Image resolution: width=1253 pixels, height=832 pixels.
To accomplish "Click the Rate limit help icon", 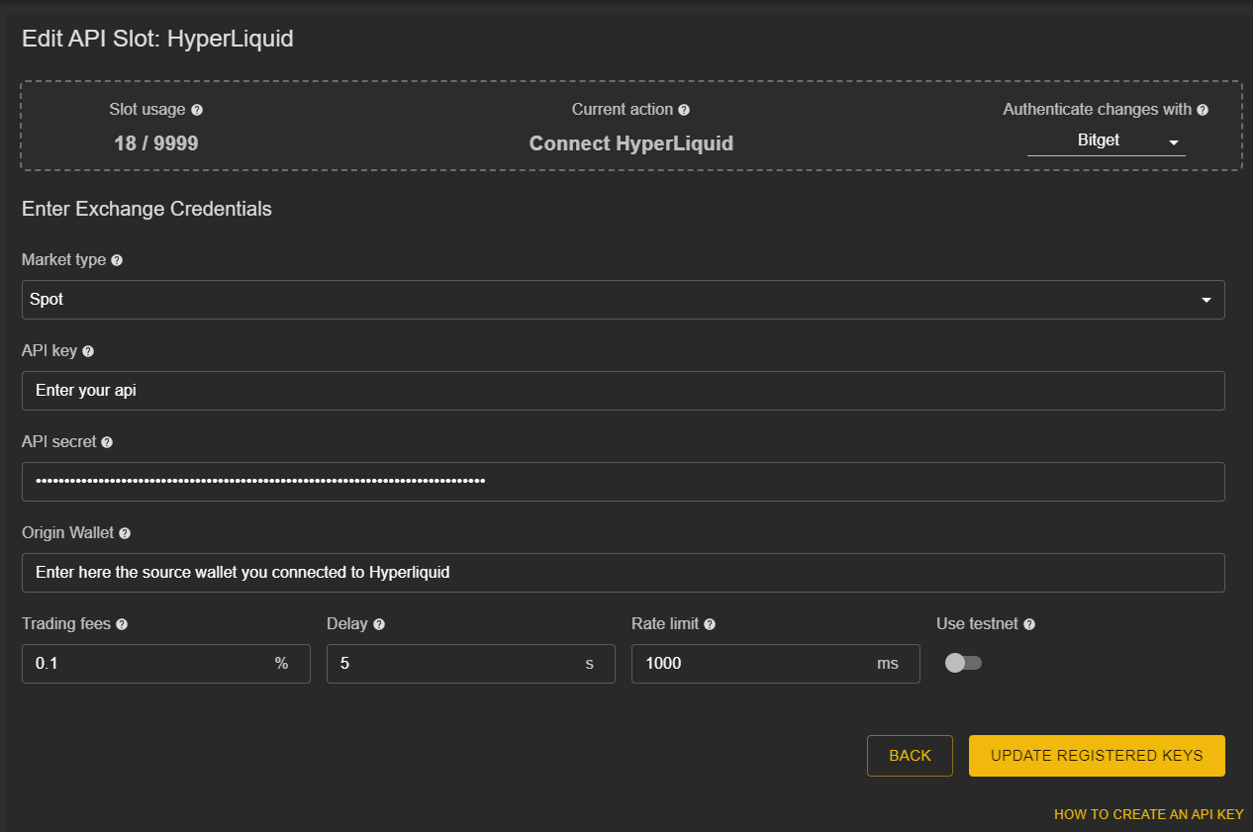I will 710,624.
